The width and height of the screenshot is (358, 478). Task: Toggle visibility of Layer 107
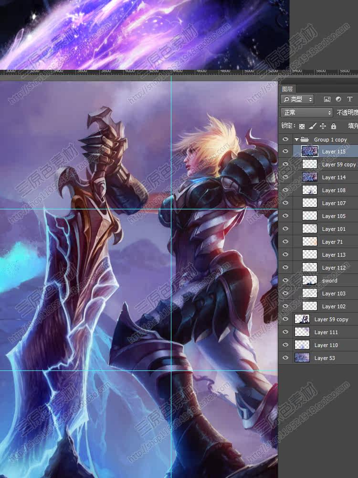(x=285, y=203)
